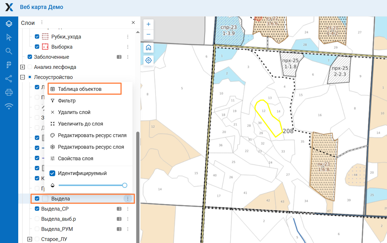Click the Веб карта Демо title link
Screen dimensions: 387x243
pos(42,7)
